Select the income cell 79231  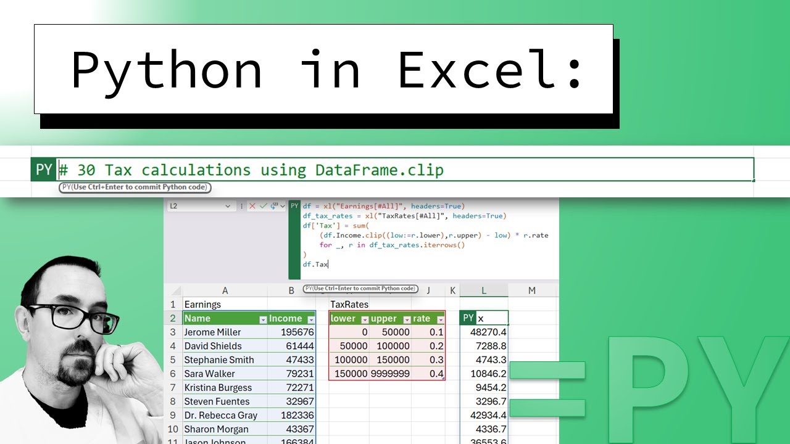pos(291,374)
